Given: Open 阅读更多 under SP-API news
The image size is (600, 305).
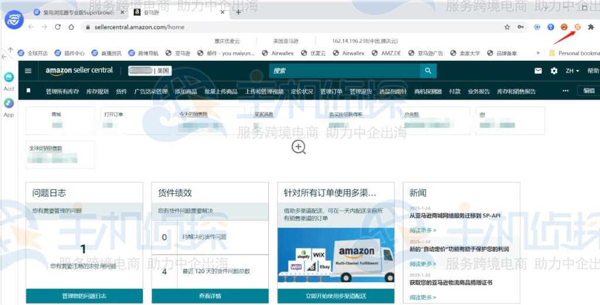Looking at the screenshot, I should click(x=423, y=230).
